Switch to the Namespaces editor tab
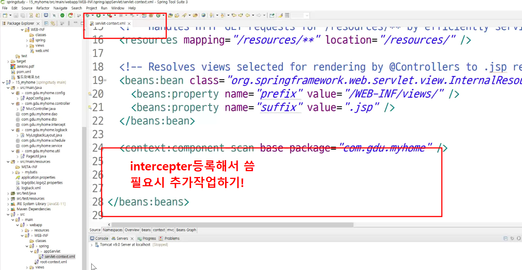Screen dimensions: 522x270 click(113, 230)
